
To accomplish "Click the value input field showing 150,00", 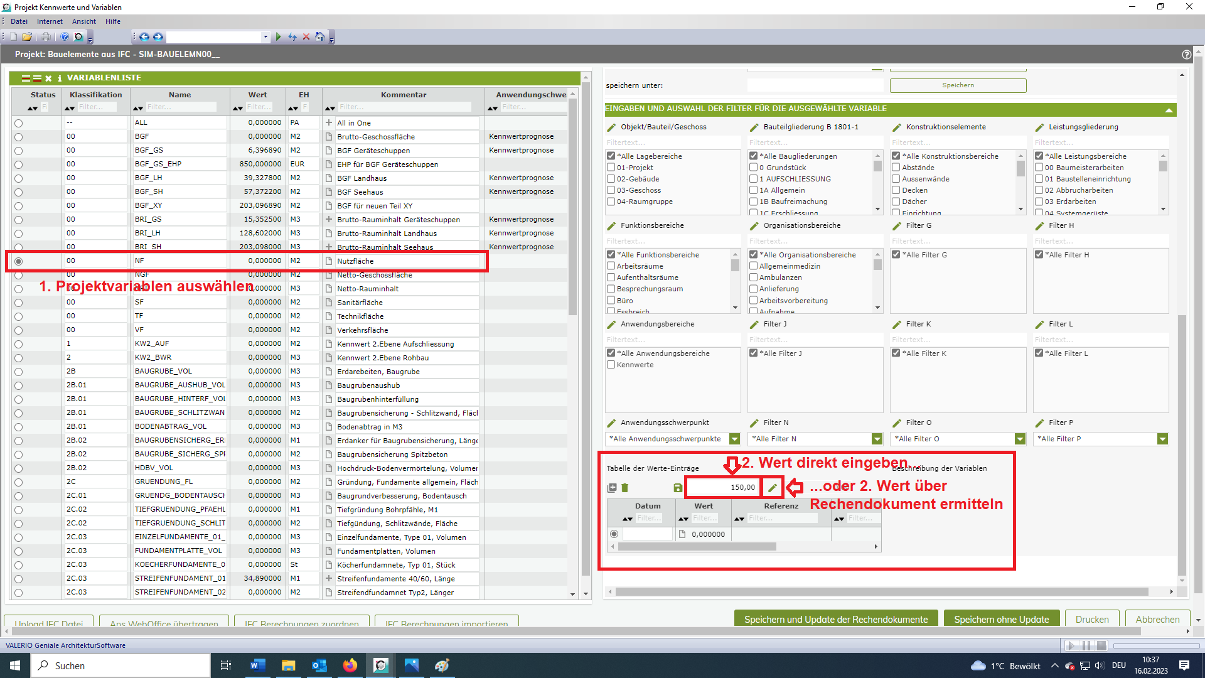I will 723,488.
